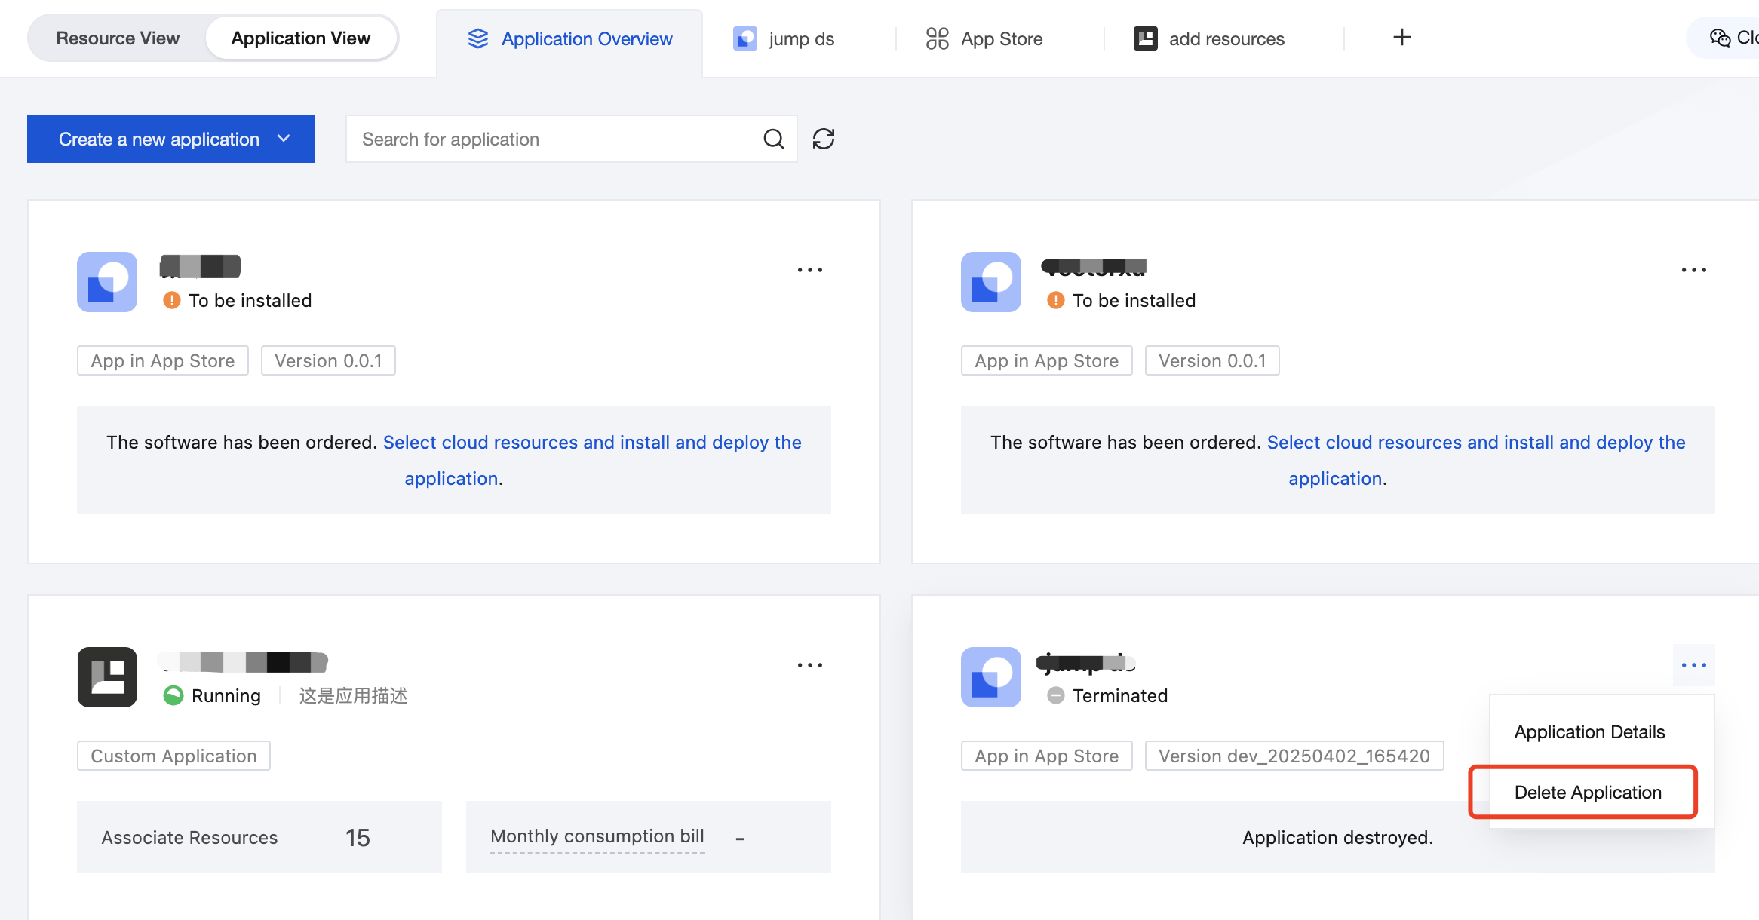Open the jump ds tab
This screenshot has height=920, width=1759.
tap(784, 39)
